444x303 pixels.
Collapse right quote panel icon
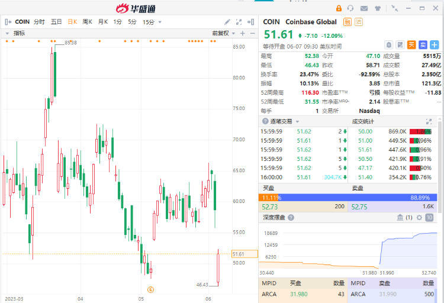(251, 22)
